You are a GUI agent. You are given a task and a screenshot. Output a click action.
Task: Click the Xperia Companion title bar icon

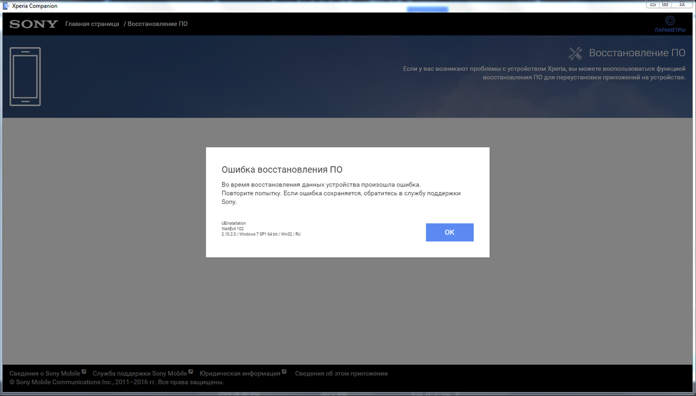(x=6, y=5)
